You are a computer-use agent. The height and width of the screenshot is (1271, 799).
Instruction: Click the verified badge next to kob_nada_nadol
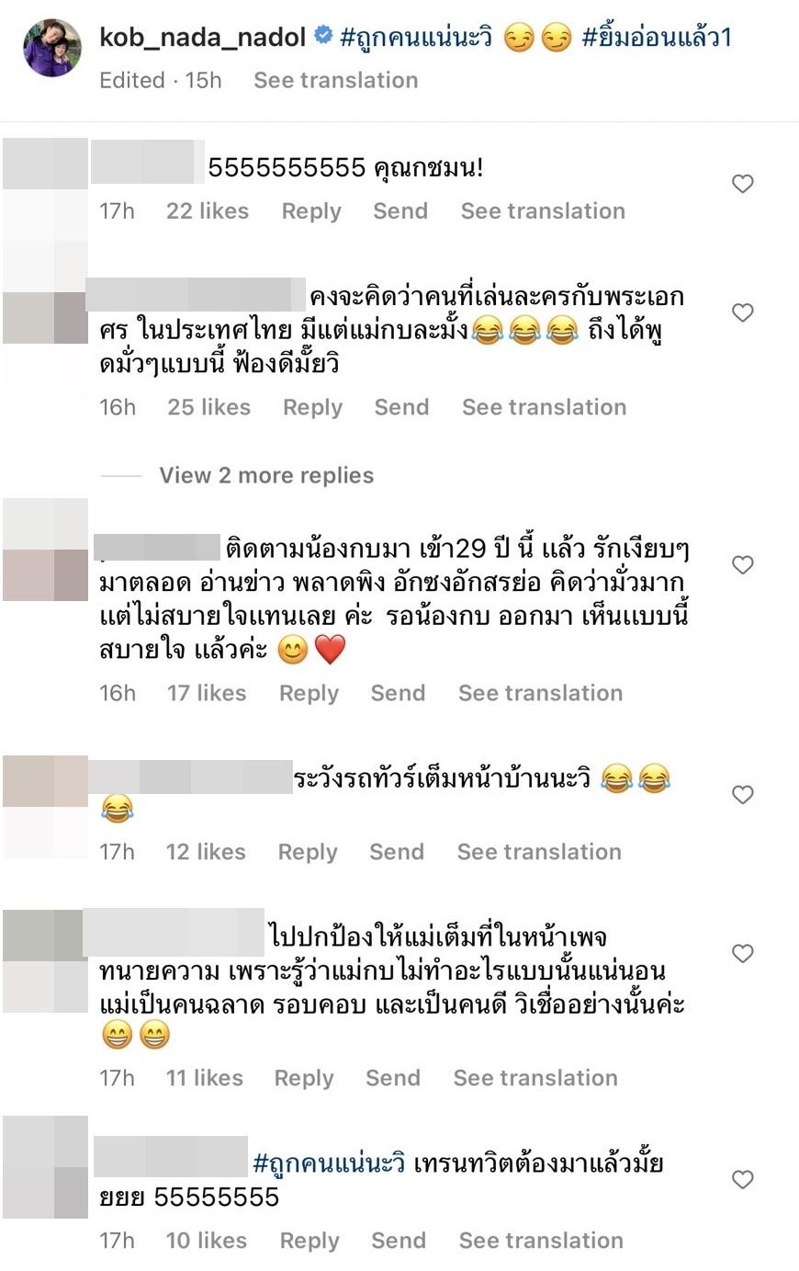(322, 36)
